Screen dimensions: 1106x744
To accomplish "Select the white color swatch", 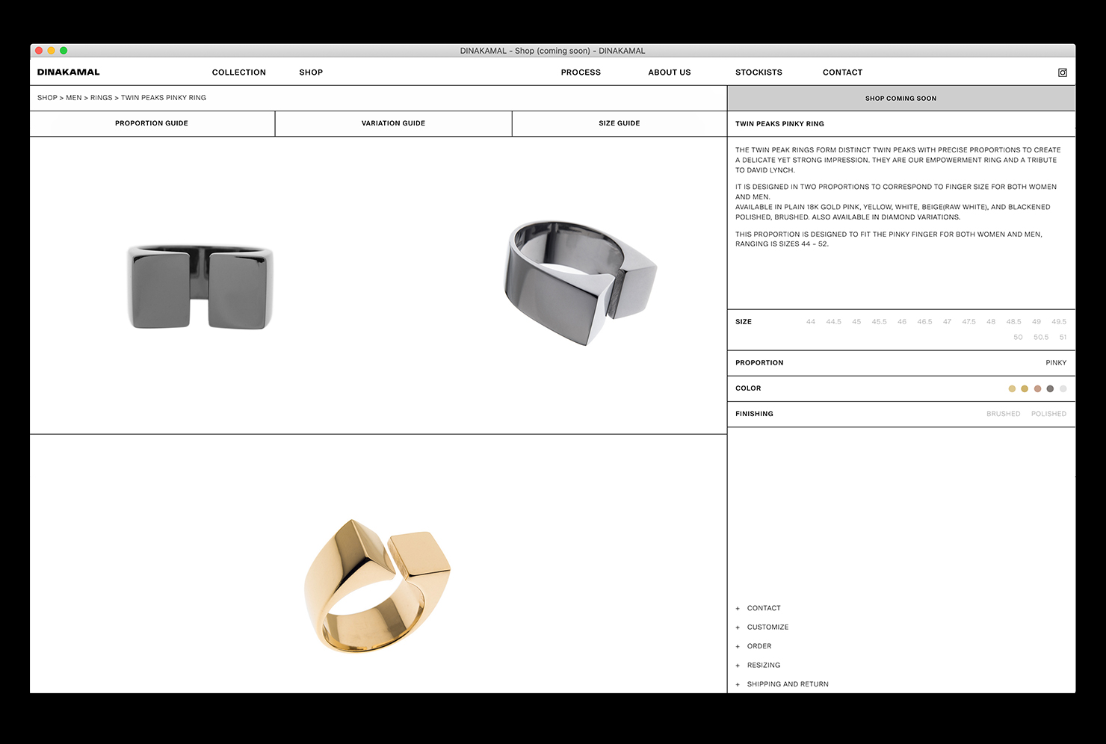I will pyautogui.click(x=1063, y=388).
